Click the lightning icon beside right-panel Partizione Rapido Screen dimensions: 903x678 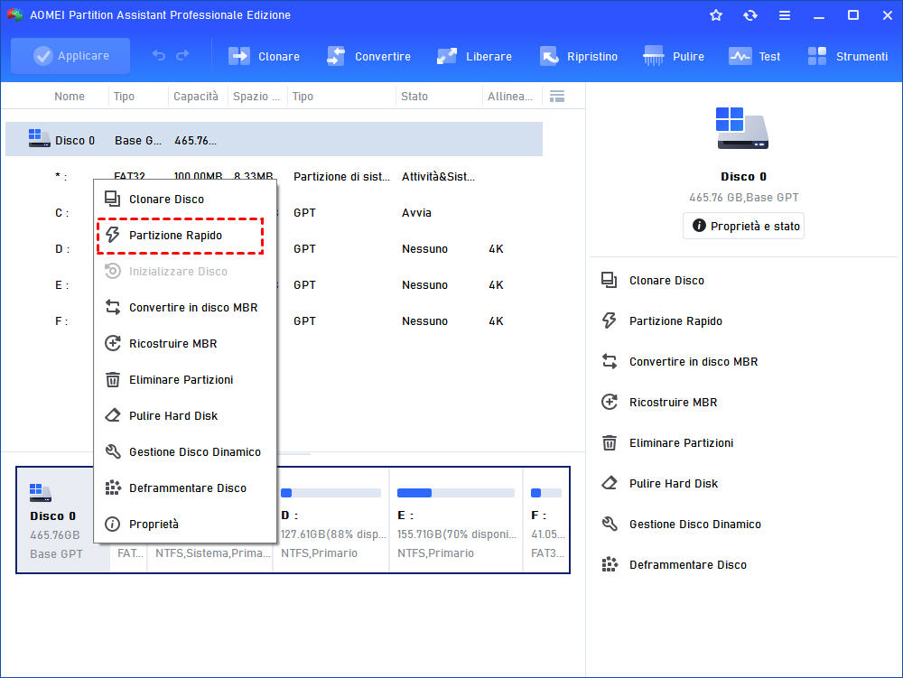click(x=610, y=320)
